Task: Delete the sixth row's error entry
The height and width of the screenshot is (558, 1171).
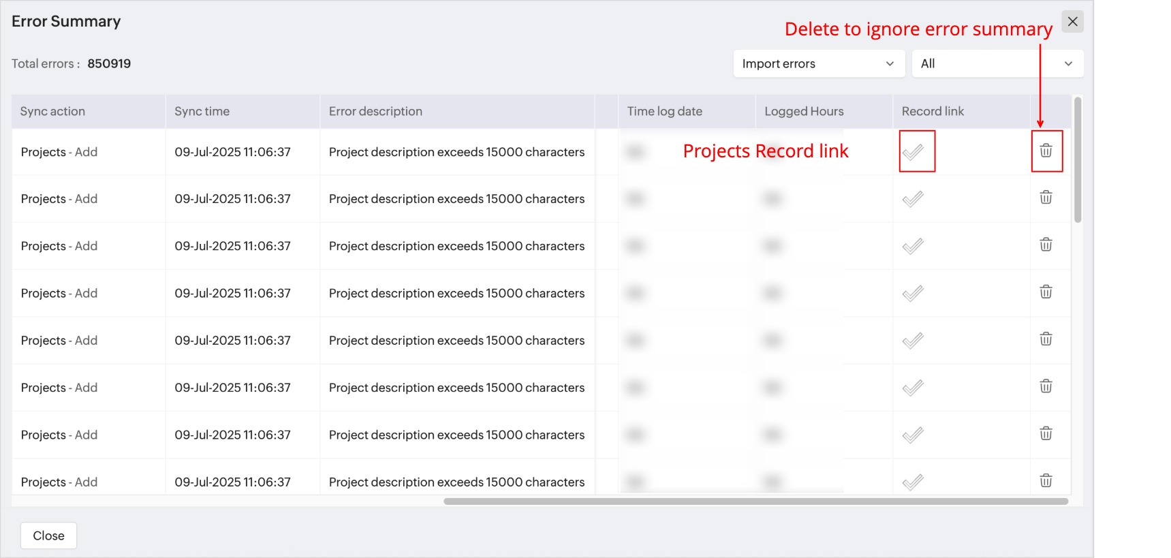Action: click(x=1046, y=386)
